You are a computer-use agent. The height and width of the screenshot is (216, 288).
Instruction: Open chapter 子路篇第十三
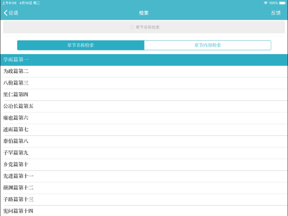144,199
